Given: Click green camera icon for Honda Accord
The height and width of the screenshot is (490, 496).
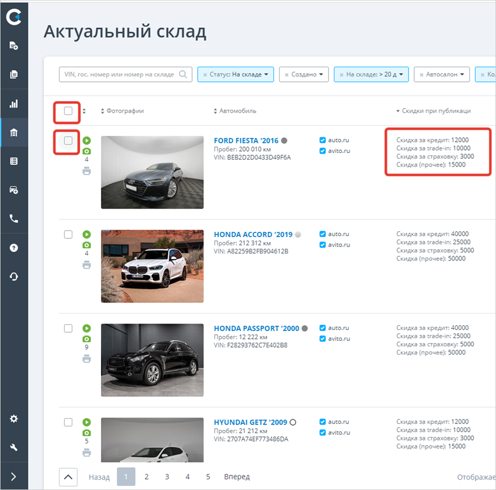Looking at the screenshot, I should pyautogui.click(x=87, y=245).
